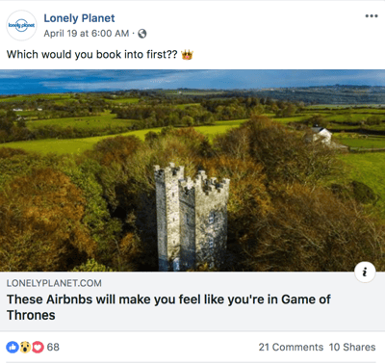Click the Lonely Planet profile avatar
This screenshot has height=364, width=385.
21,25
